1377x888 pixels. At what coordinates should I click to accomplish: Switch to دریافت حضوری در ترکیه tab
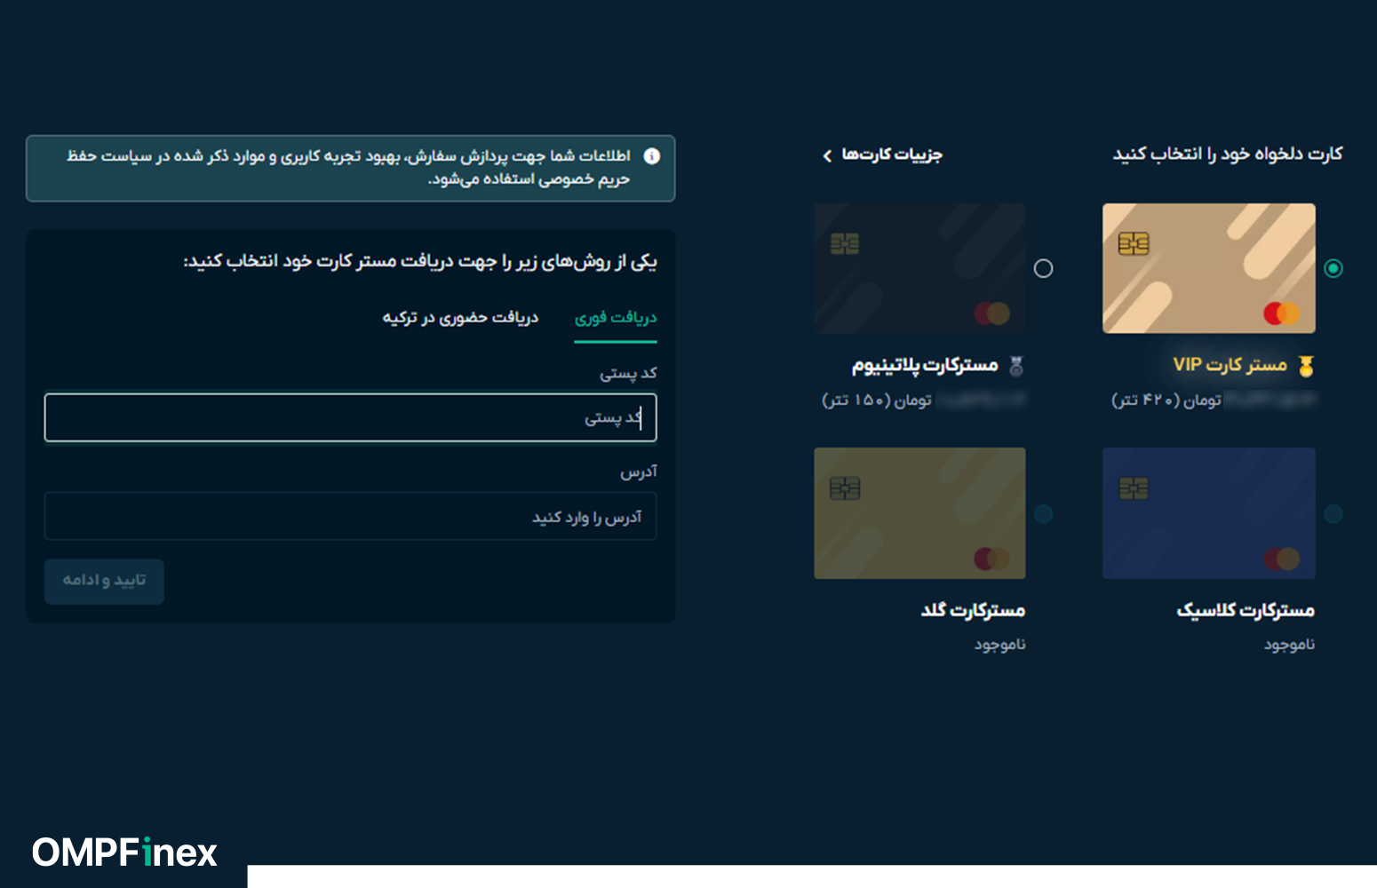(460, 318)
